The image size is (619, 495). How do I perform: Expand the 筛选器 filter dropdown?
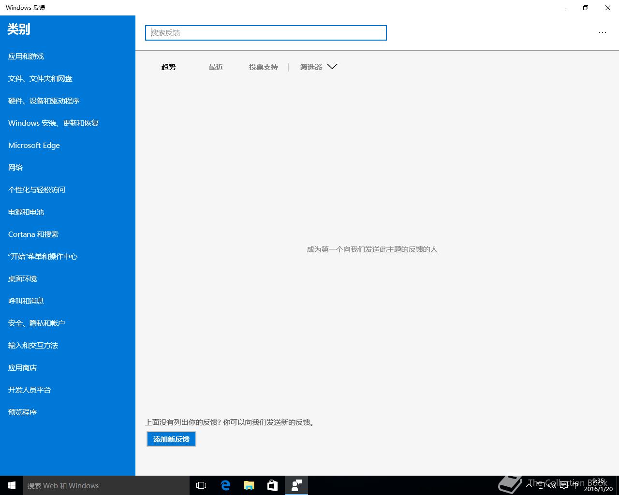click(318, 67)
